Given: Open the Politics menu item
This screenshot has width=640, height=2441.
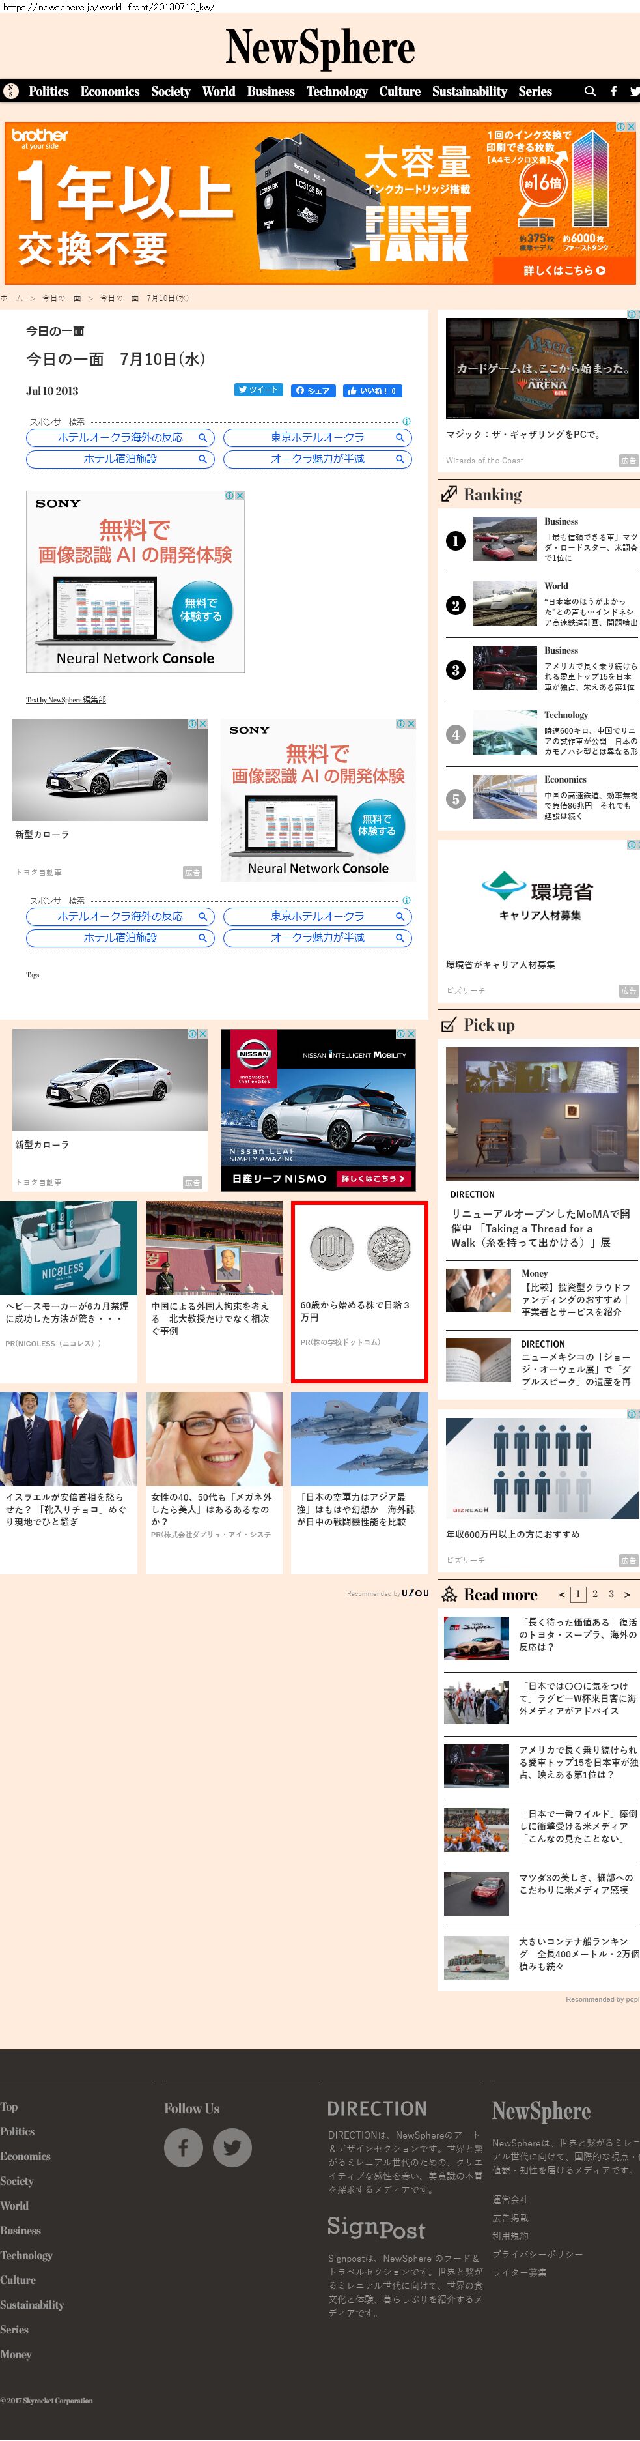Looking at the screenshot, I should click(x=48, y=92).
